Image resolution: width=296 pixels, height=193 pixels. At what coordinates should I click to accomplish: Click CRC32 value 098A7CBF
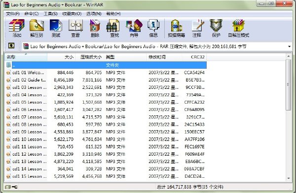[194, 169]
